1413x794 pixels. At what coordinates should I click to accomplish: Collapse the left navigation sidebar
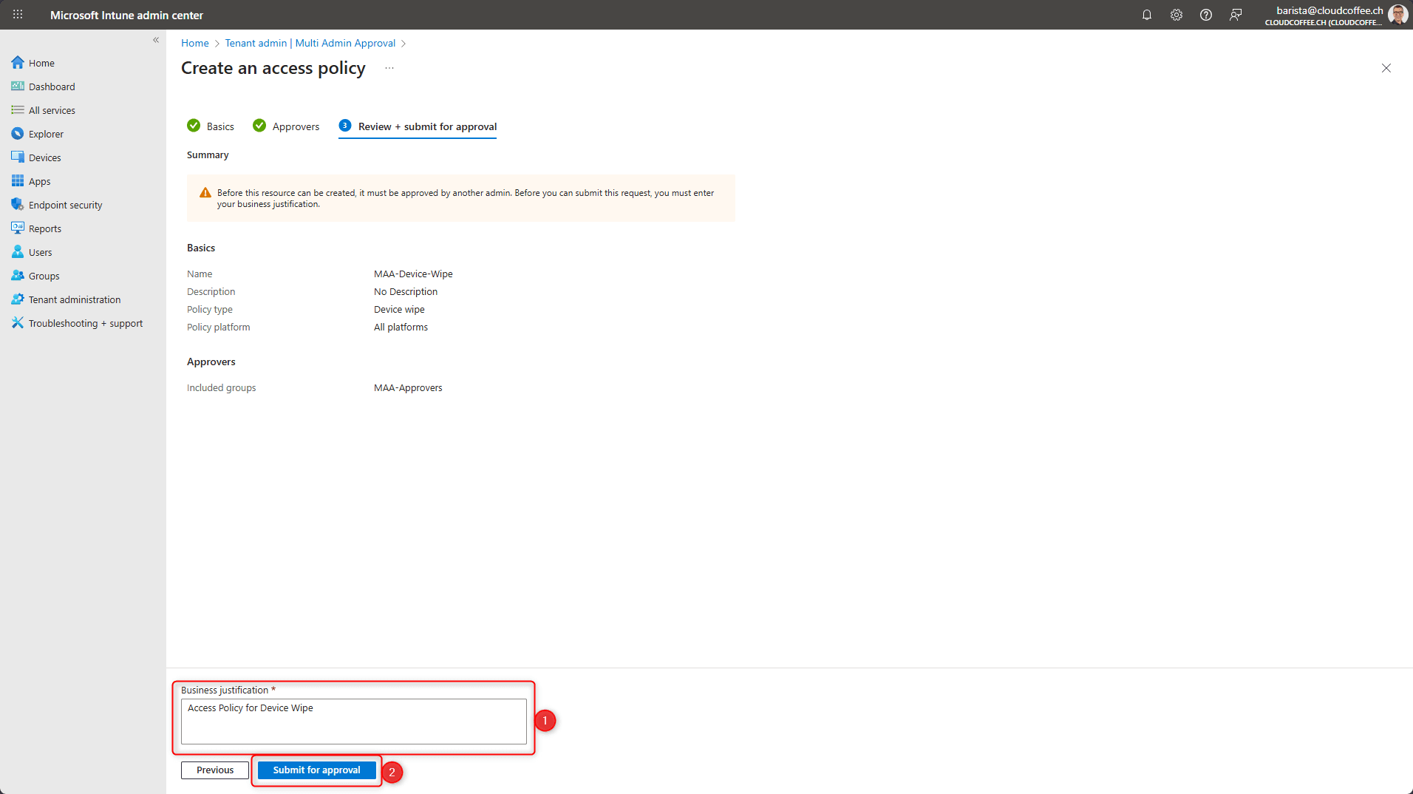156,40
